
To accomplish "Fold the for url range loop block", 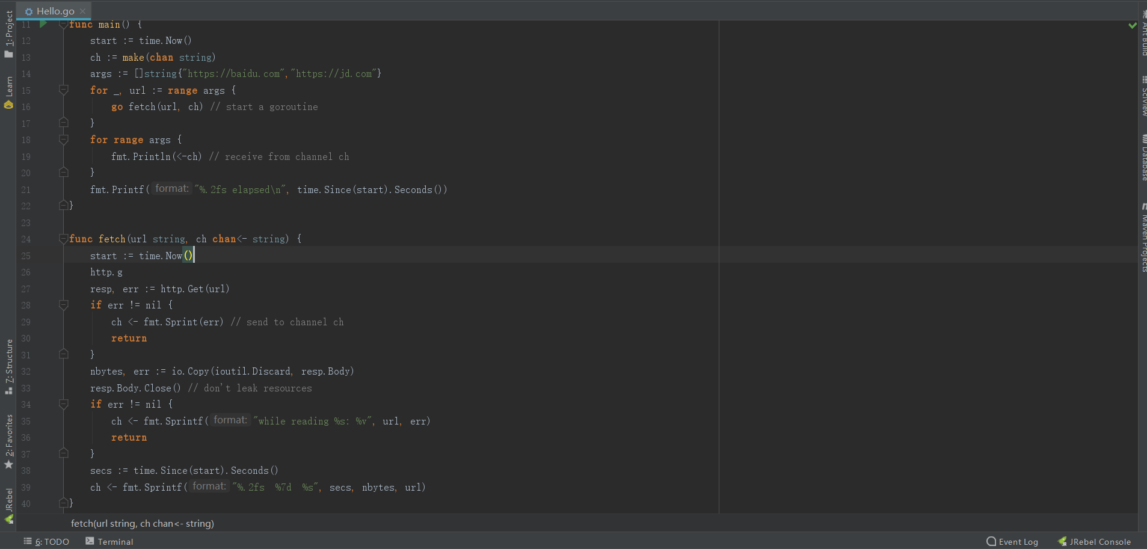I will (x=63, y=90).
